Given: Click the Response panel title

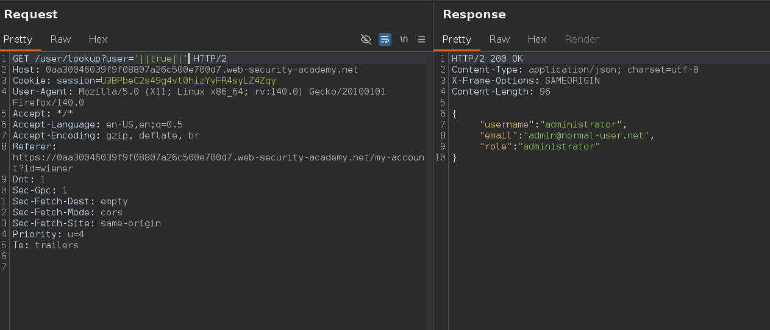Looking at the screenshot, I should pos(474,14).
